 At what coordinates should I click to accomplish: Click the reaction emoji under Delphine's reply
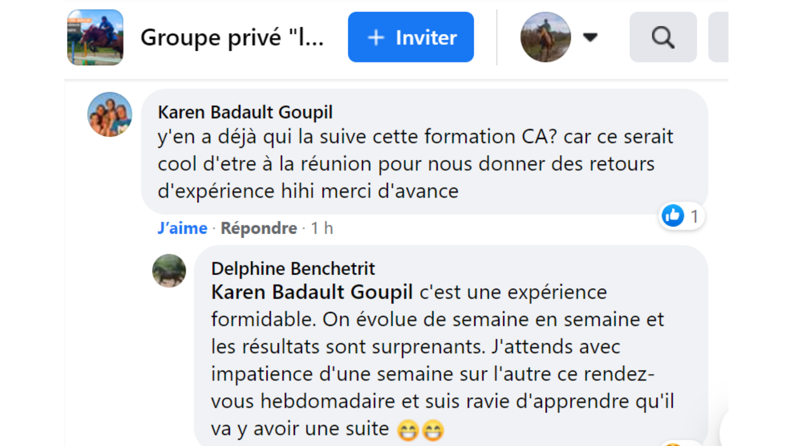pos(673,444)
